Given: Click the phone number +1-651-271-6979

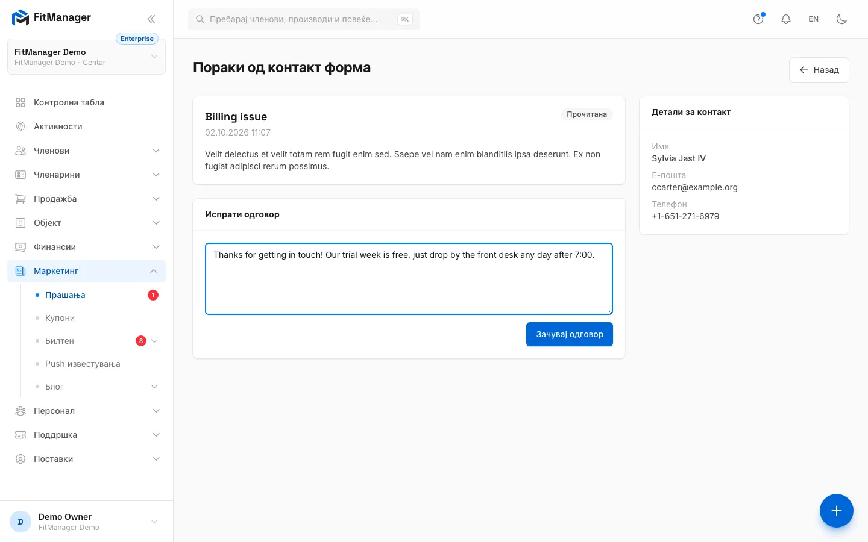Looking at the screenshot, I should pyautogui.click(x=685, y=216).
